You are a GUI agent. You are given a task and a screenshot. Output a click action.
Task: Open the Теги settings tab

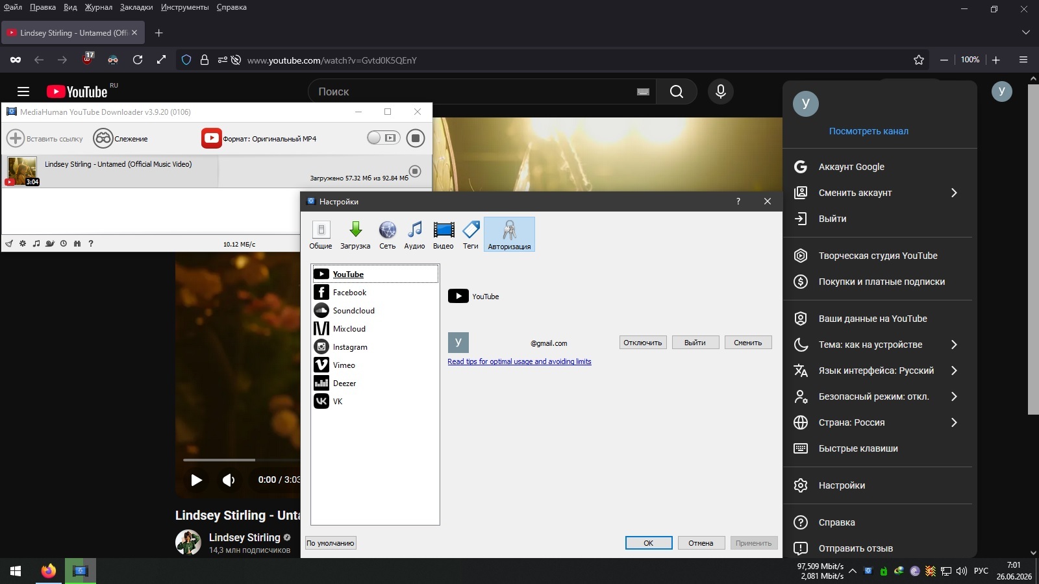(471, 234)
